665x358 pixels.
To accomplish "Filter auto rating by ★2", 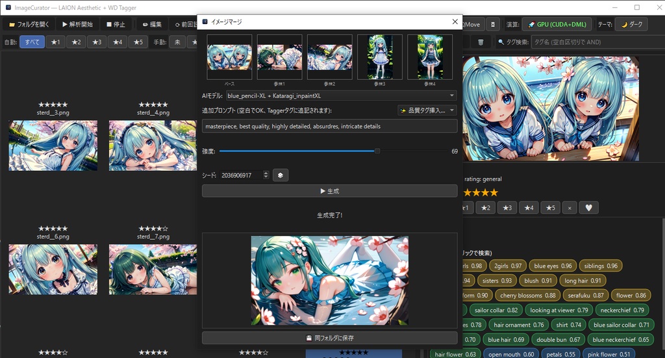I will tap(76, 42).
